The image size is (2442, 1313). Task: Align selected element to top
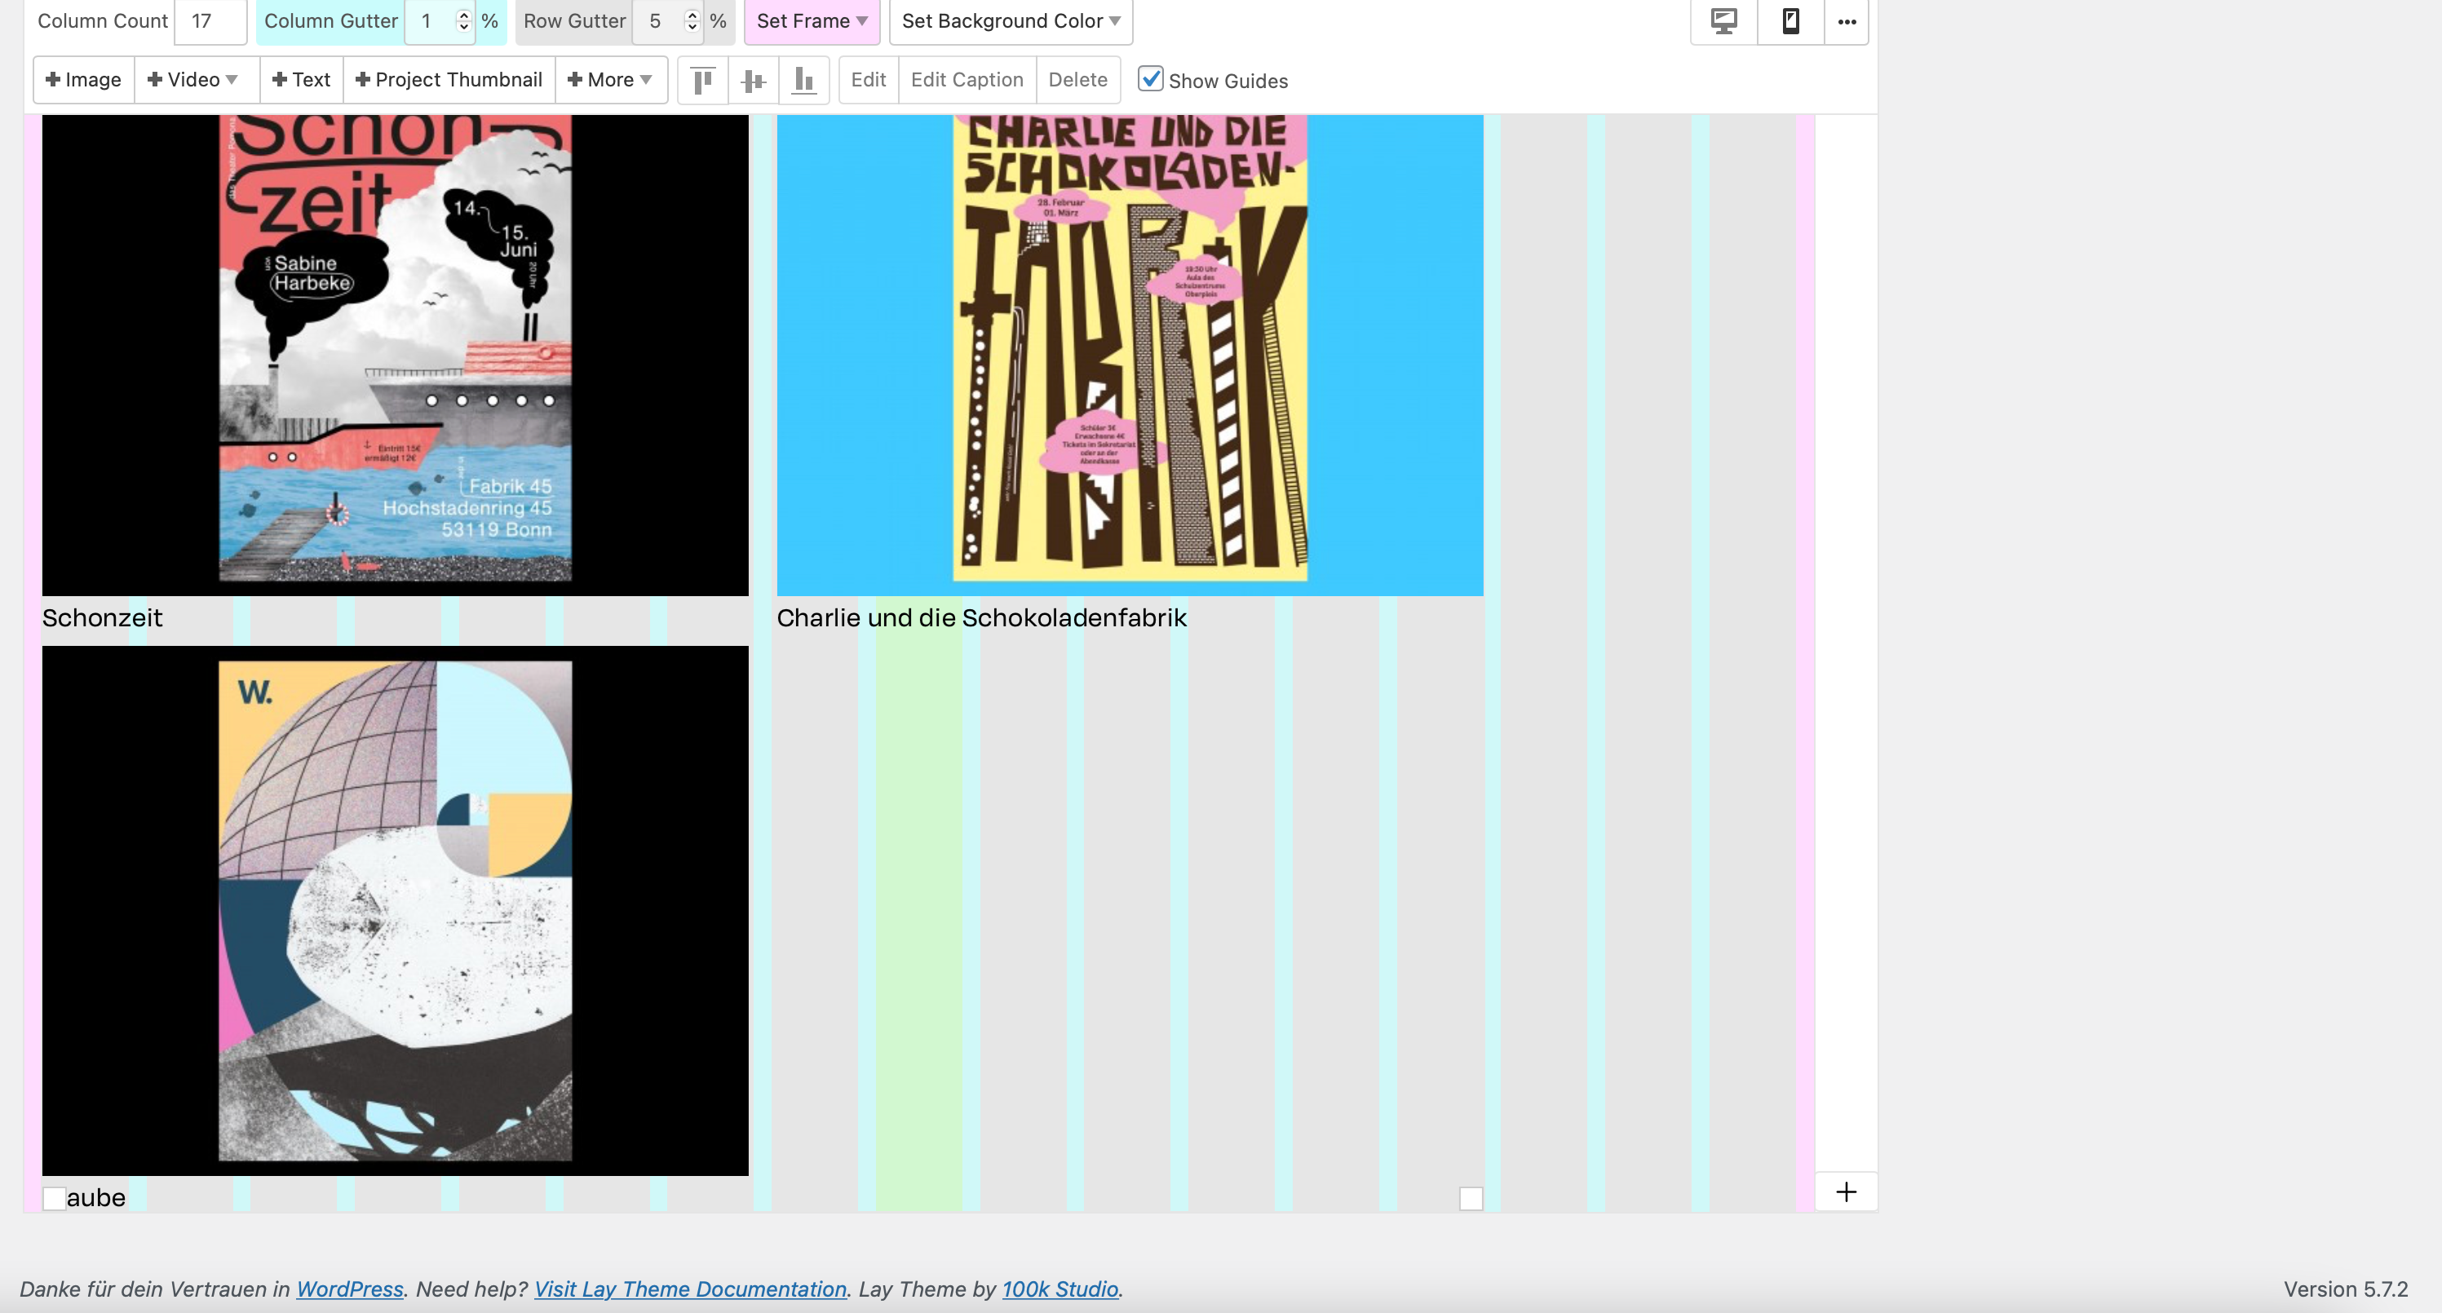click(702, 81)
